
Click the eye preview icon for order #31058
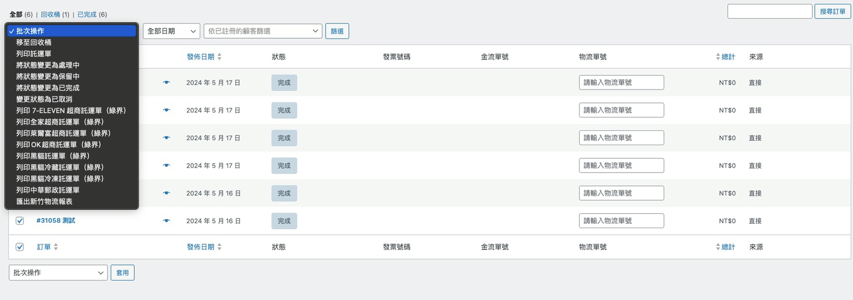coord(166,221)
